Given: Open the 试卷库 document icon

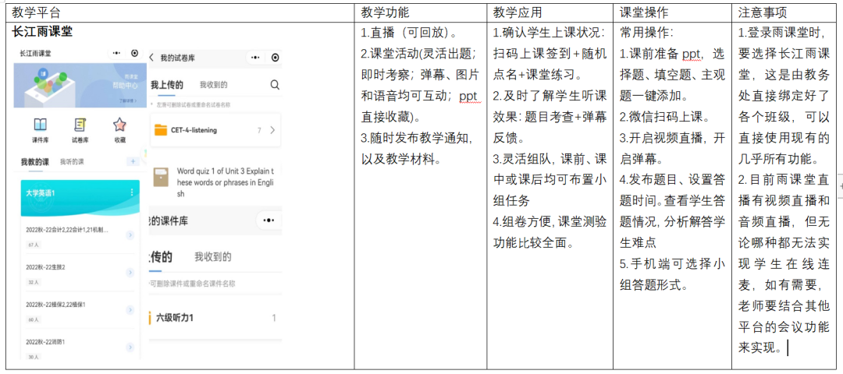Looking at the screenshot, I should (x=80, y=125).
